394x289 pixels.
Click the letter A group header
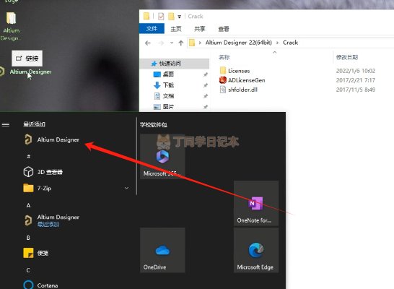point(28,205)
